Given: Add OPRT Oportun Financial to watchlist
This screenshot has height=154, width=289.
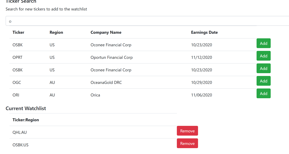Looking at the screenshot, I should coord(263,56).
